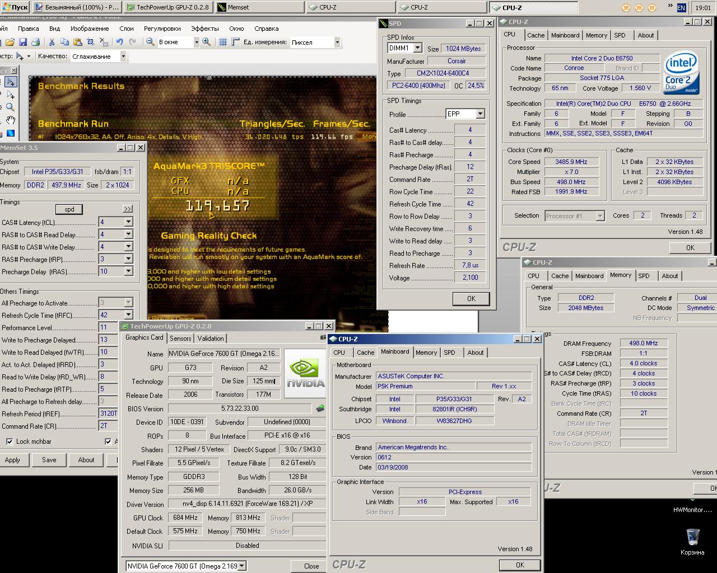Open the GPU selection dropdown in GPU-Z

[242, 566]
